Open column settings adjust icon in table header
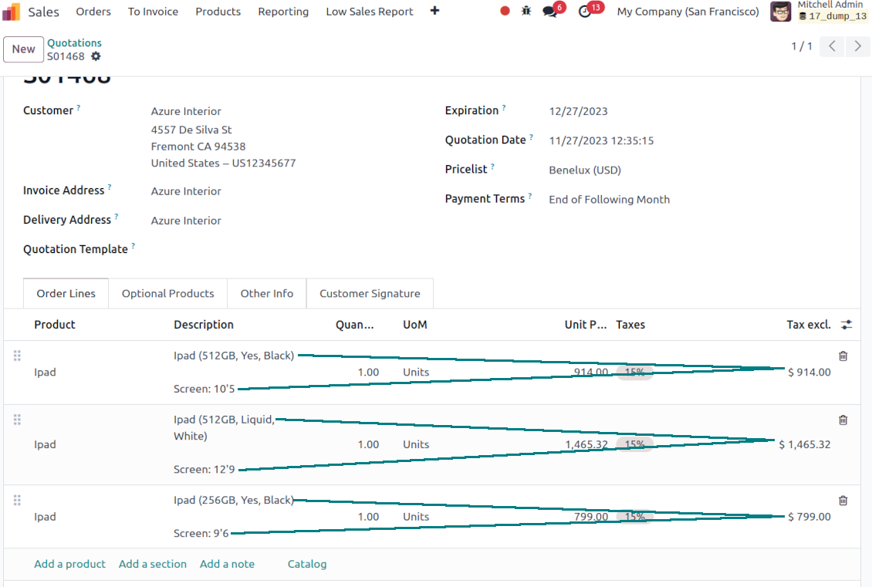 click(x=847, y=325)
